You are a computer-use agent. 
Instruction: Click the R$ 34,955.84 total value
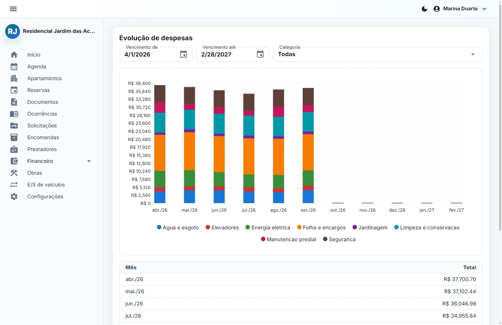(459, 316)
